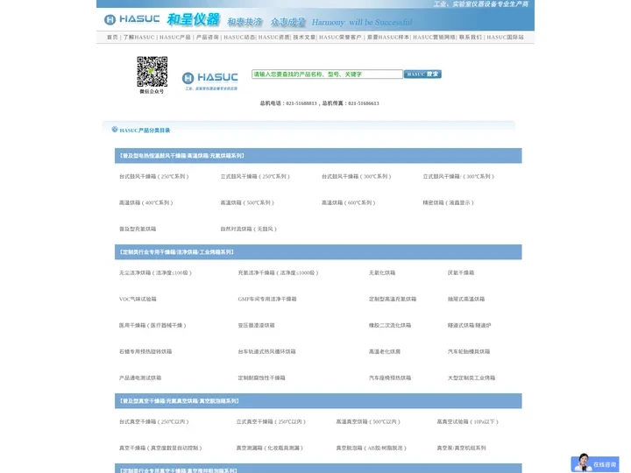Image resolution: width=631 pixels, height=473 pixels.
Task: Open 汽车座椅预热烘箱 link
Action: click(390, 378)
